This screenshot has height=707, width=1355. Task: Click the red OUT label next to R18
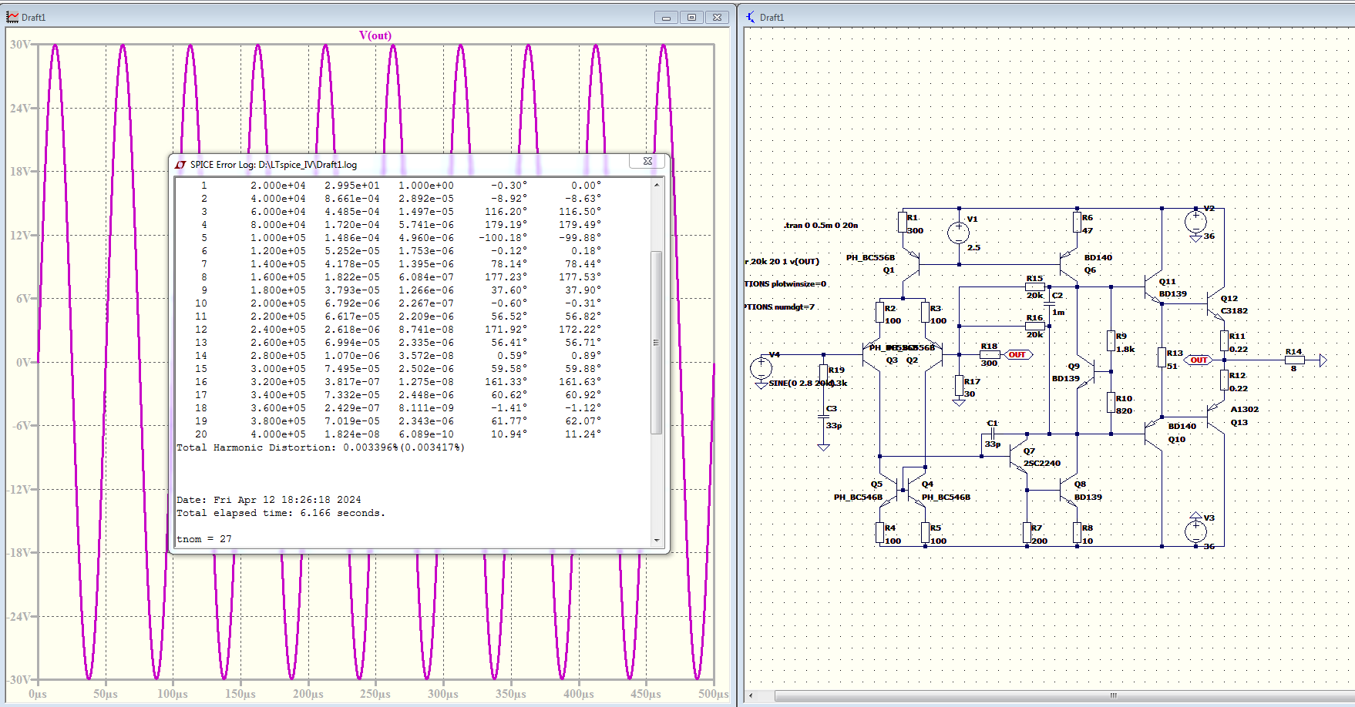click(x=1017, y=355)
